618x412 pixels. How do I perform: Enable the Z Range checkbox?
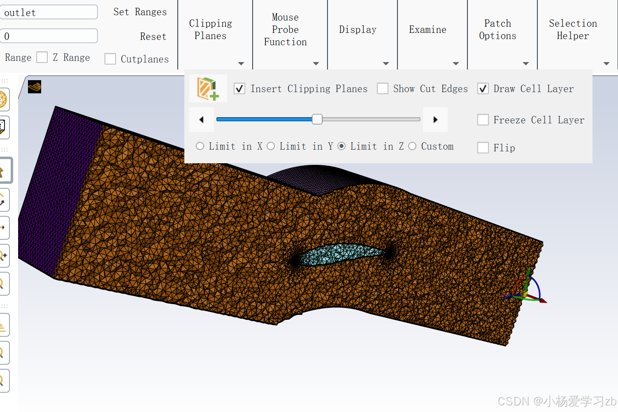pyautogui.click(x=42, y=57)
